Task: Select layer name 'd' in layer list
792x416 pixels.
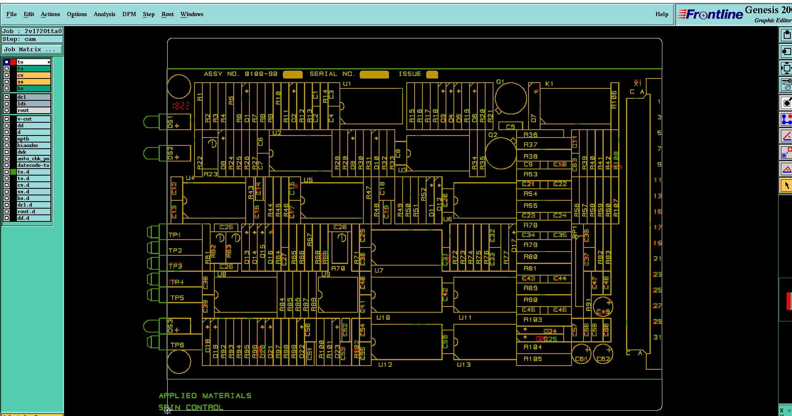Action: (x=33, y=132)
